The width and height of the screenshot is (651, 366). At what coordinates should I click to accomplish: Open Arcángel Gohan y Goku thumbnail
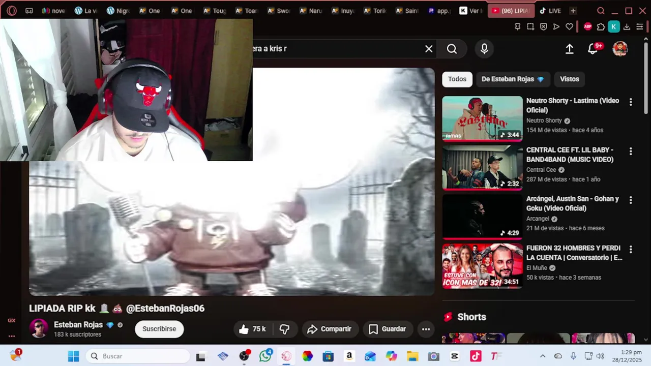click(482, 217)
